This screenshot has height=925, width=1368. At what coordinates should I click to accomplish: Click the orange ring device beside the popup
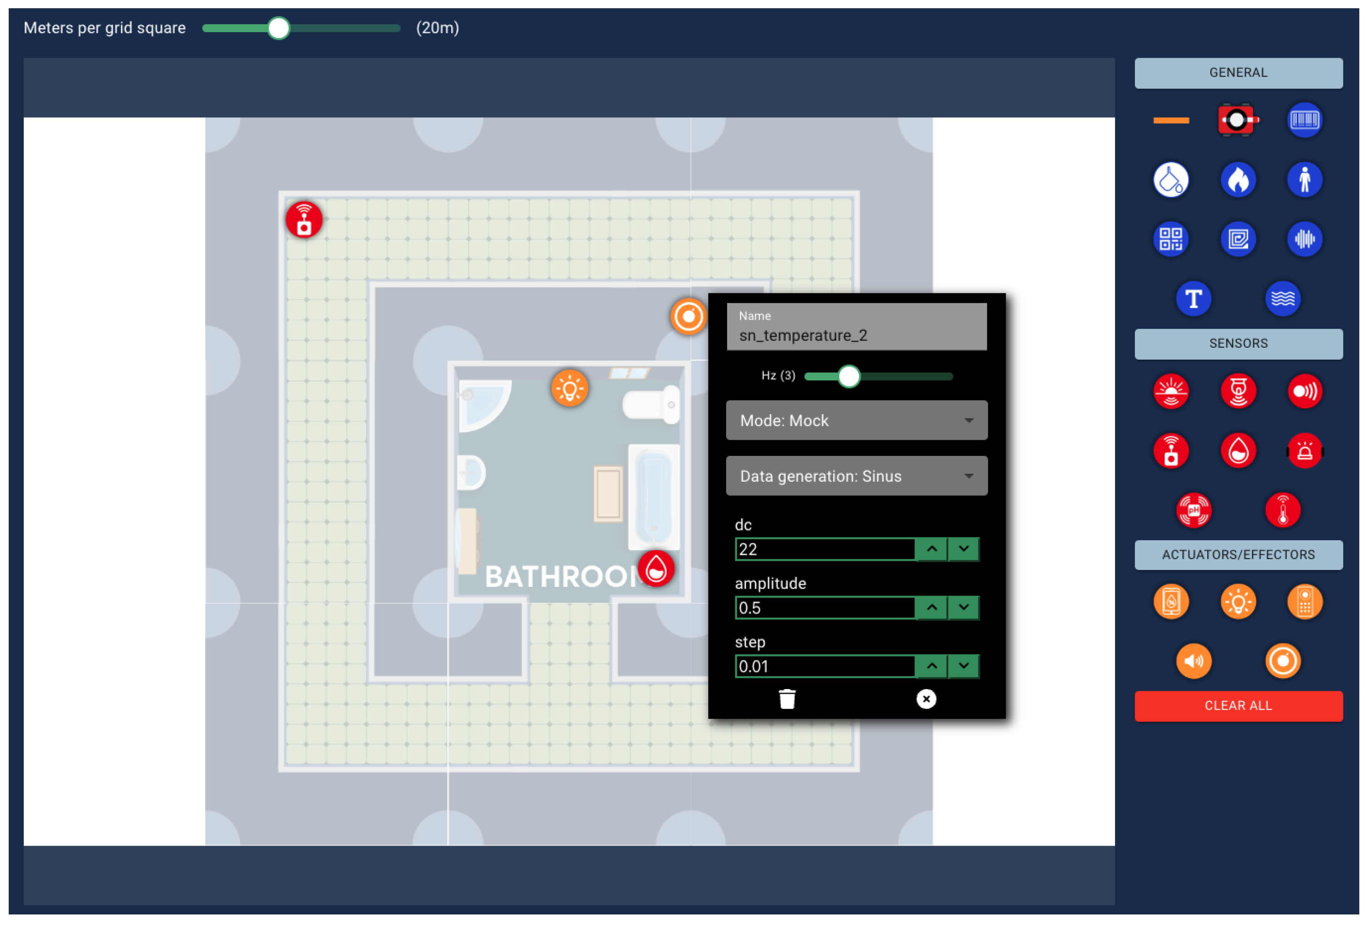tap(688, 317)
